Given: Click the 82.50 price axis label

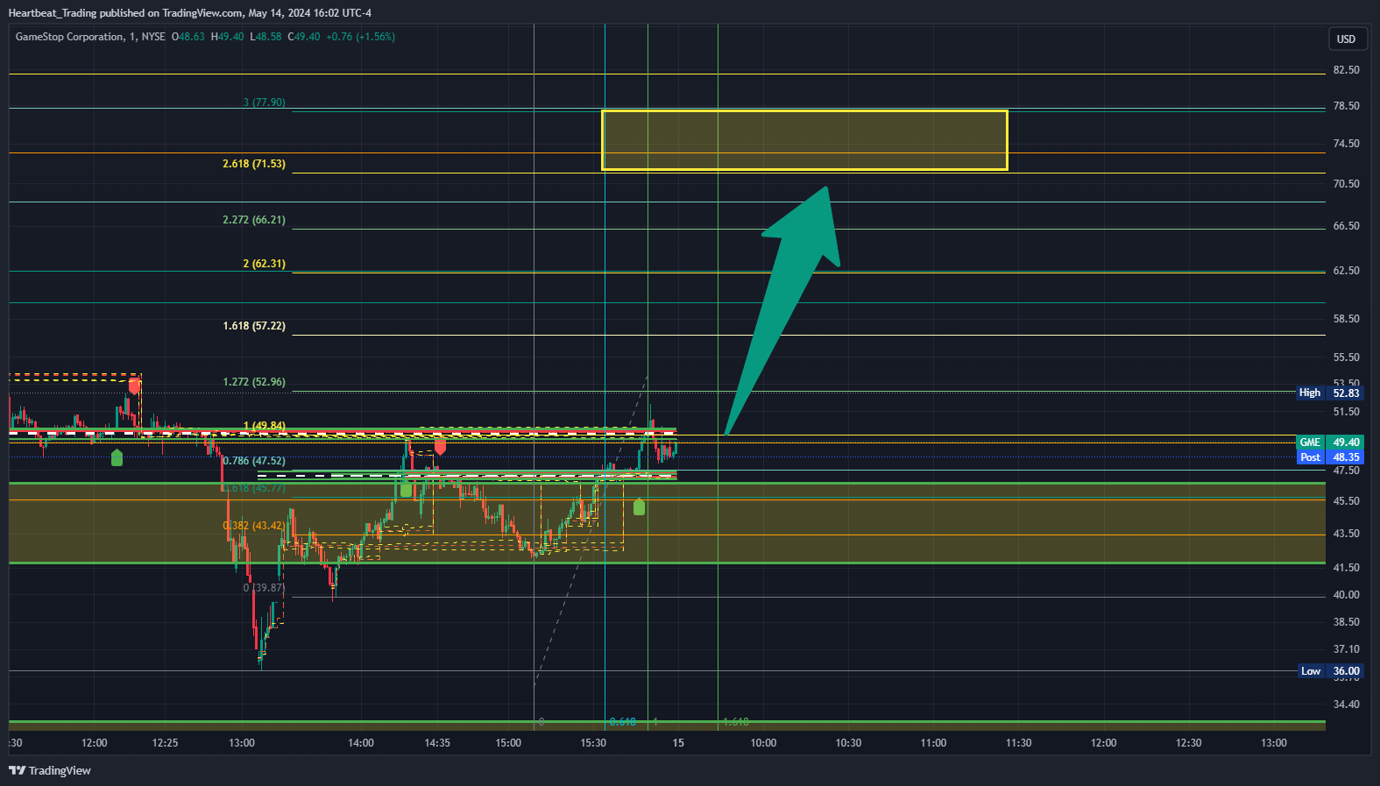Looking at the screenshot, I should tap(1346, 70).
